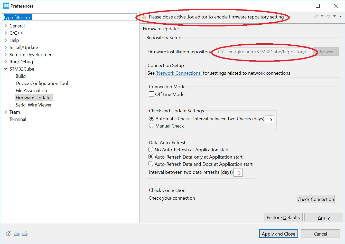345x244 pixels.
Task: Click the export preferences icon
Action: click(25, 233)
